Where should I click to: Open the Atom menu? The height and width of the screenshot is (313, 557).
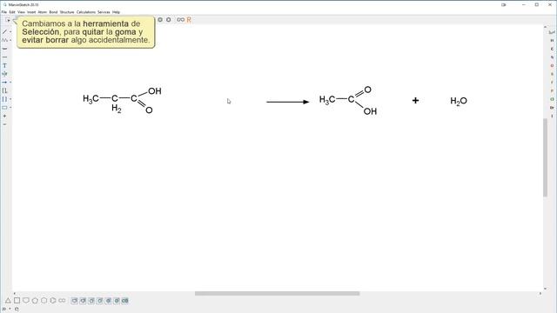pos(43,12)
